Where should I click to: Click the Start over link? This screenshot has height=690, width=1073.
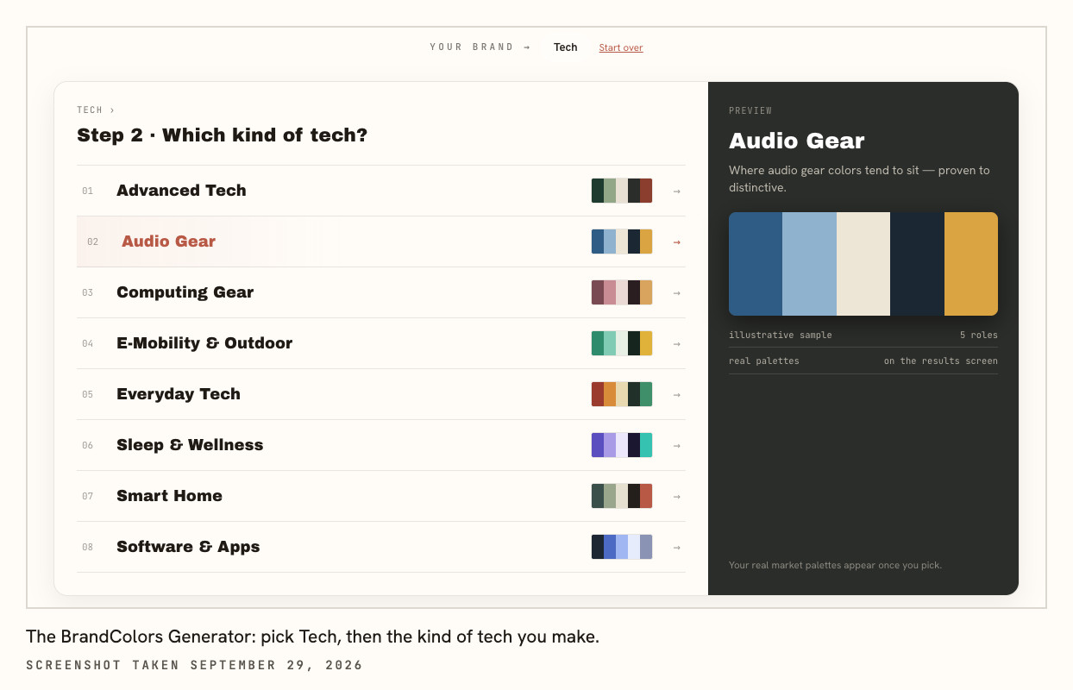tap(621, 47)
